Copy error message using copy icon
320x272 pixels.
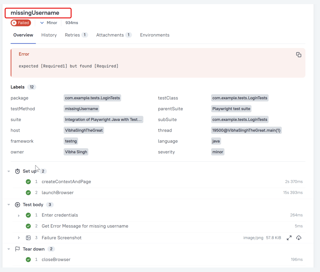tap(299, 55)
